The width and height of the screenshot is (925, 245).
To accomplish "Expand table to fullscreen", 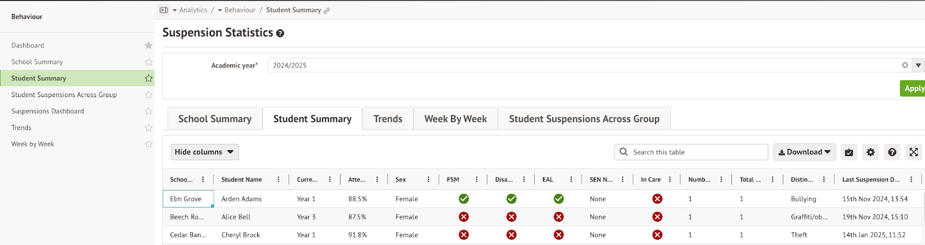I will (x=913, y=152).
